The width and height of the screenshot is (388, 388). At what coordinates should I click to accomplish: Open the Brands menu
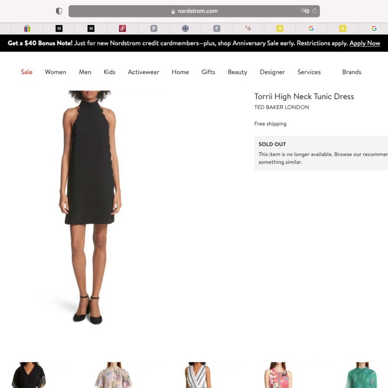[352, 72]
